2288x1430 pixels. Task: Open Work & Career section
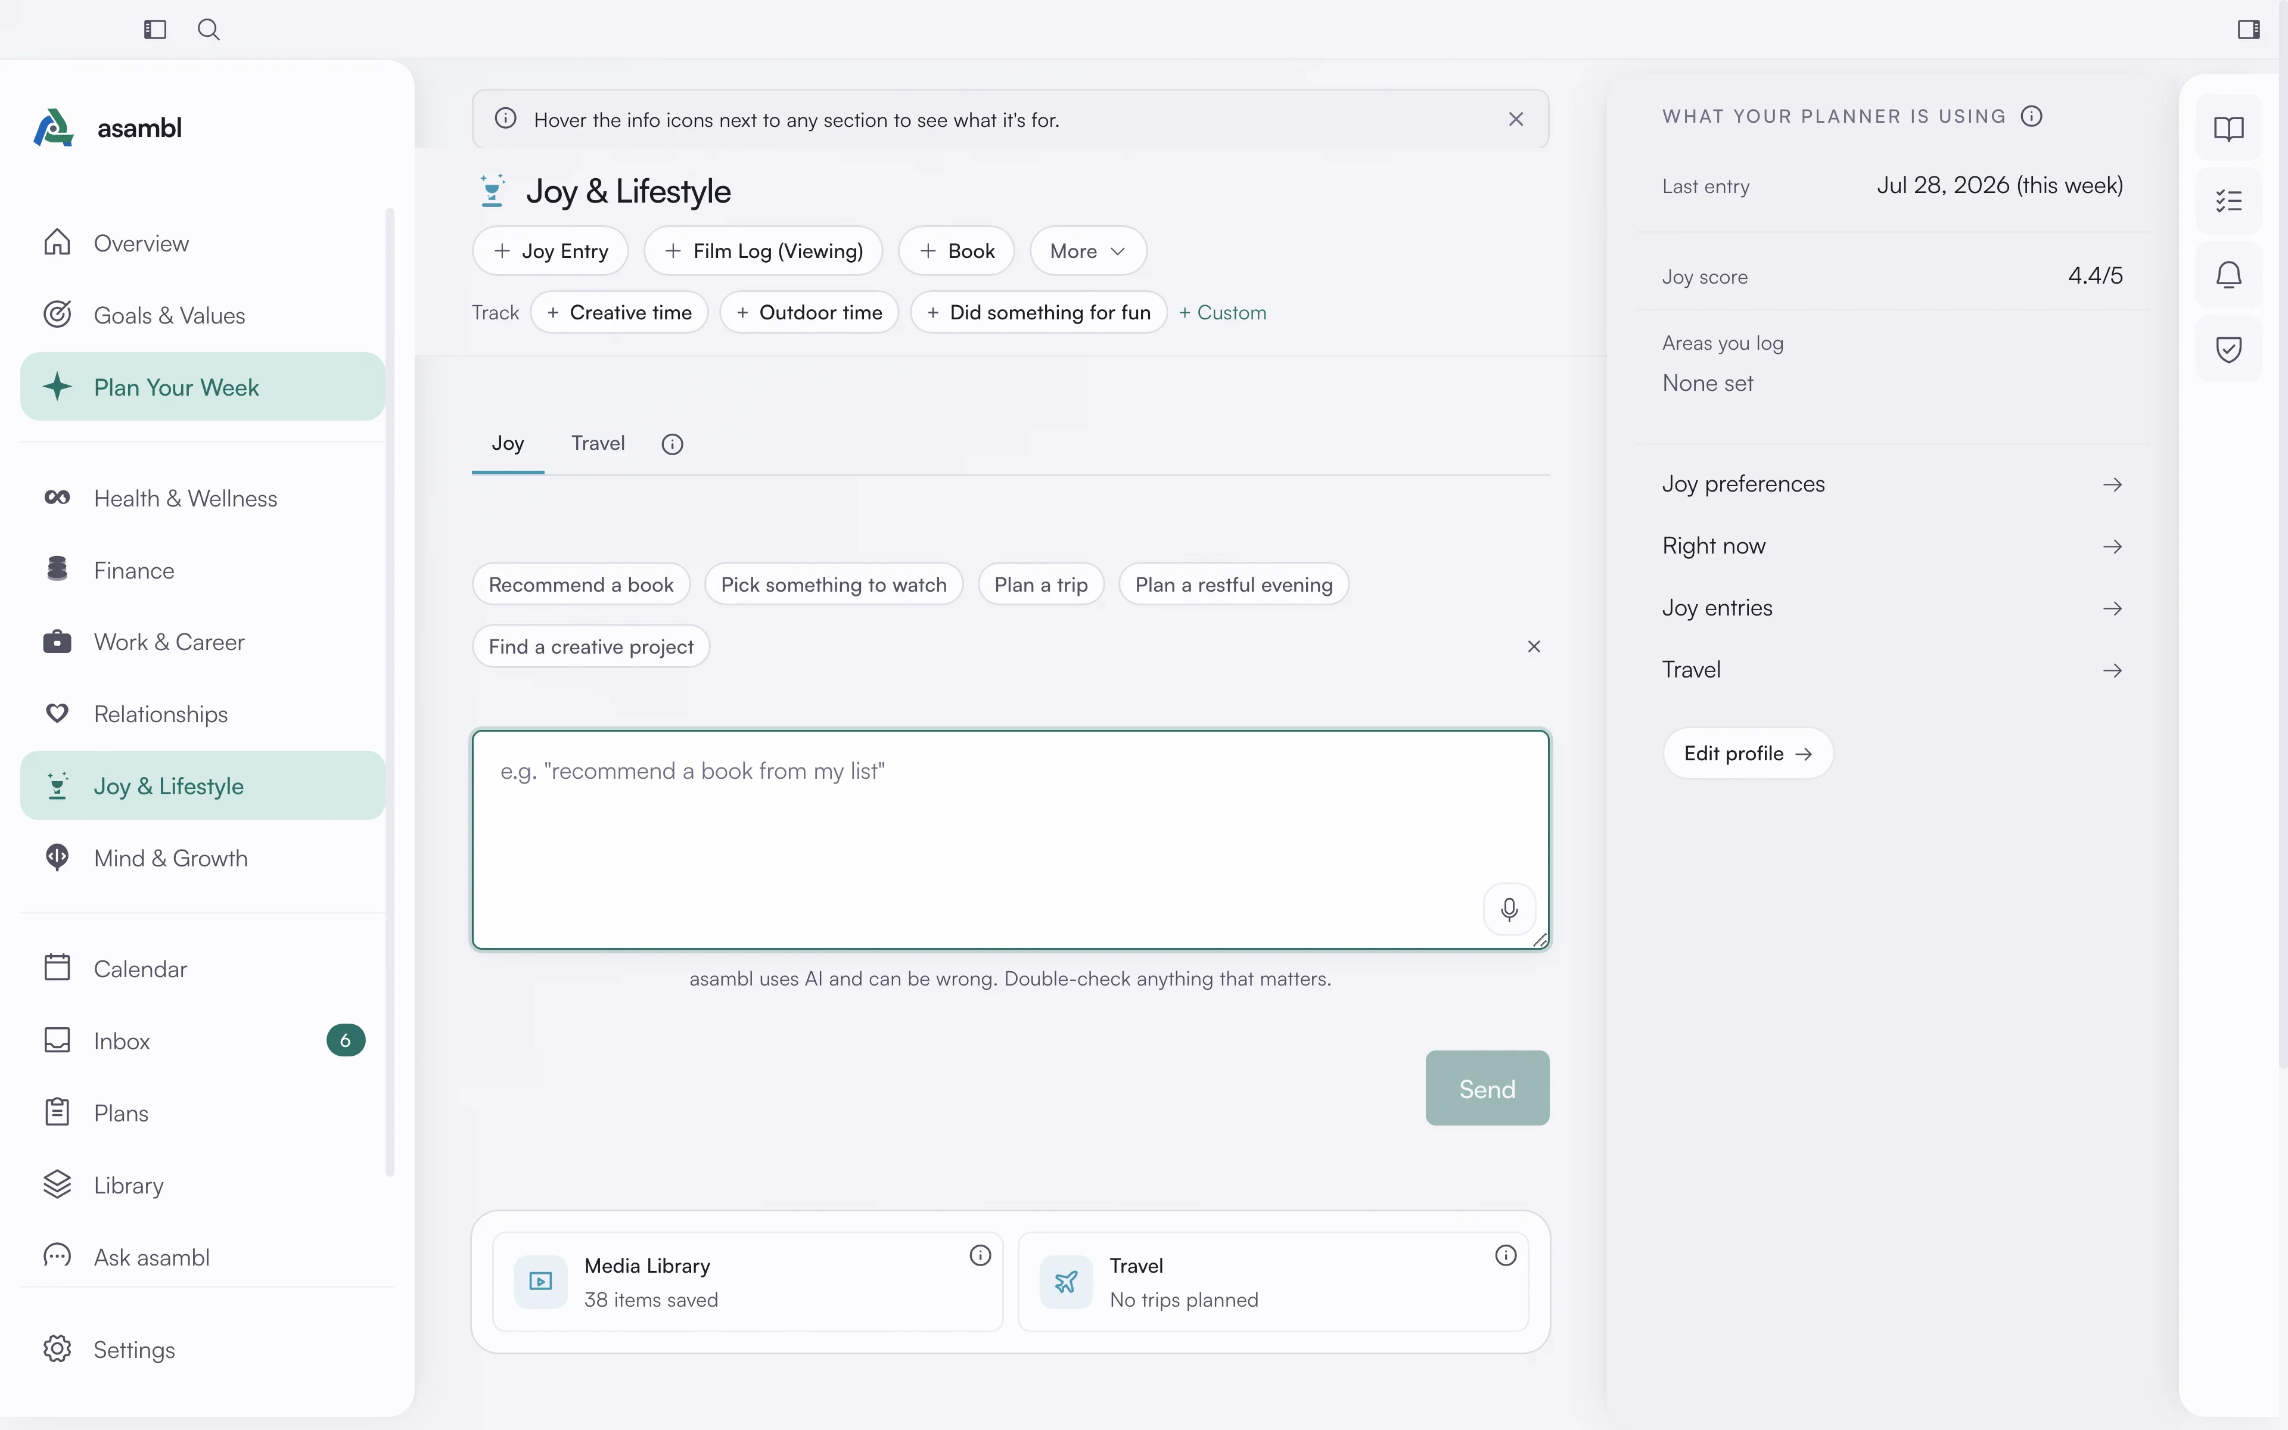pyautogui.click(x=203, y=642)
